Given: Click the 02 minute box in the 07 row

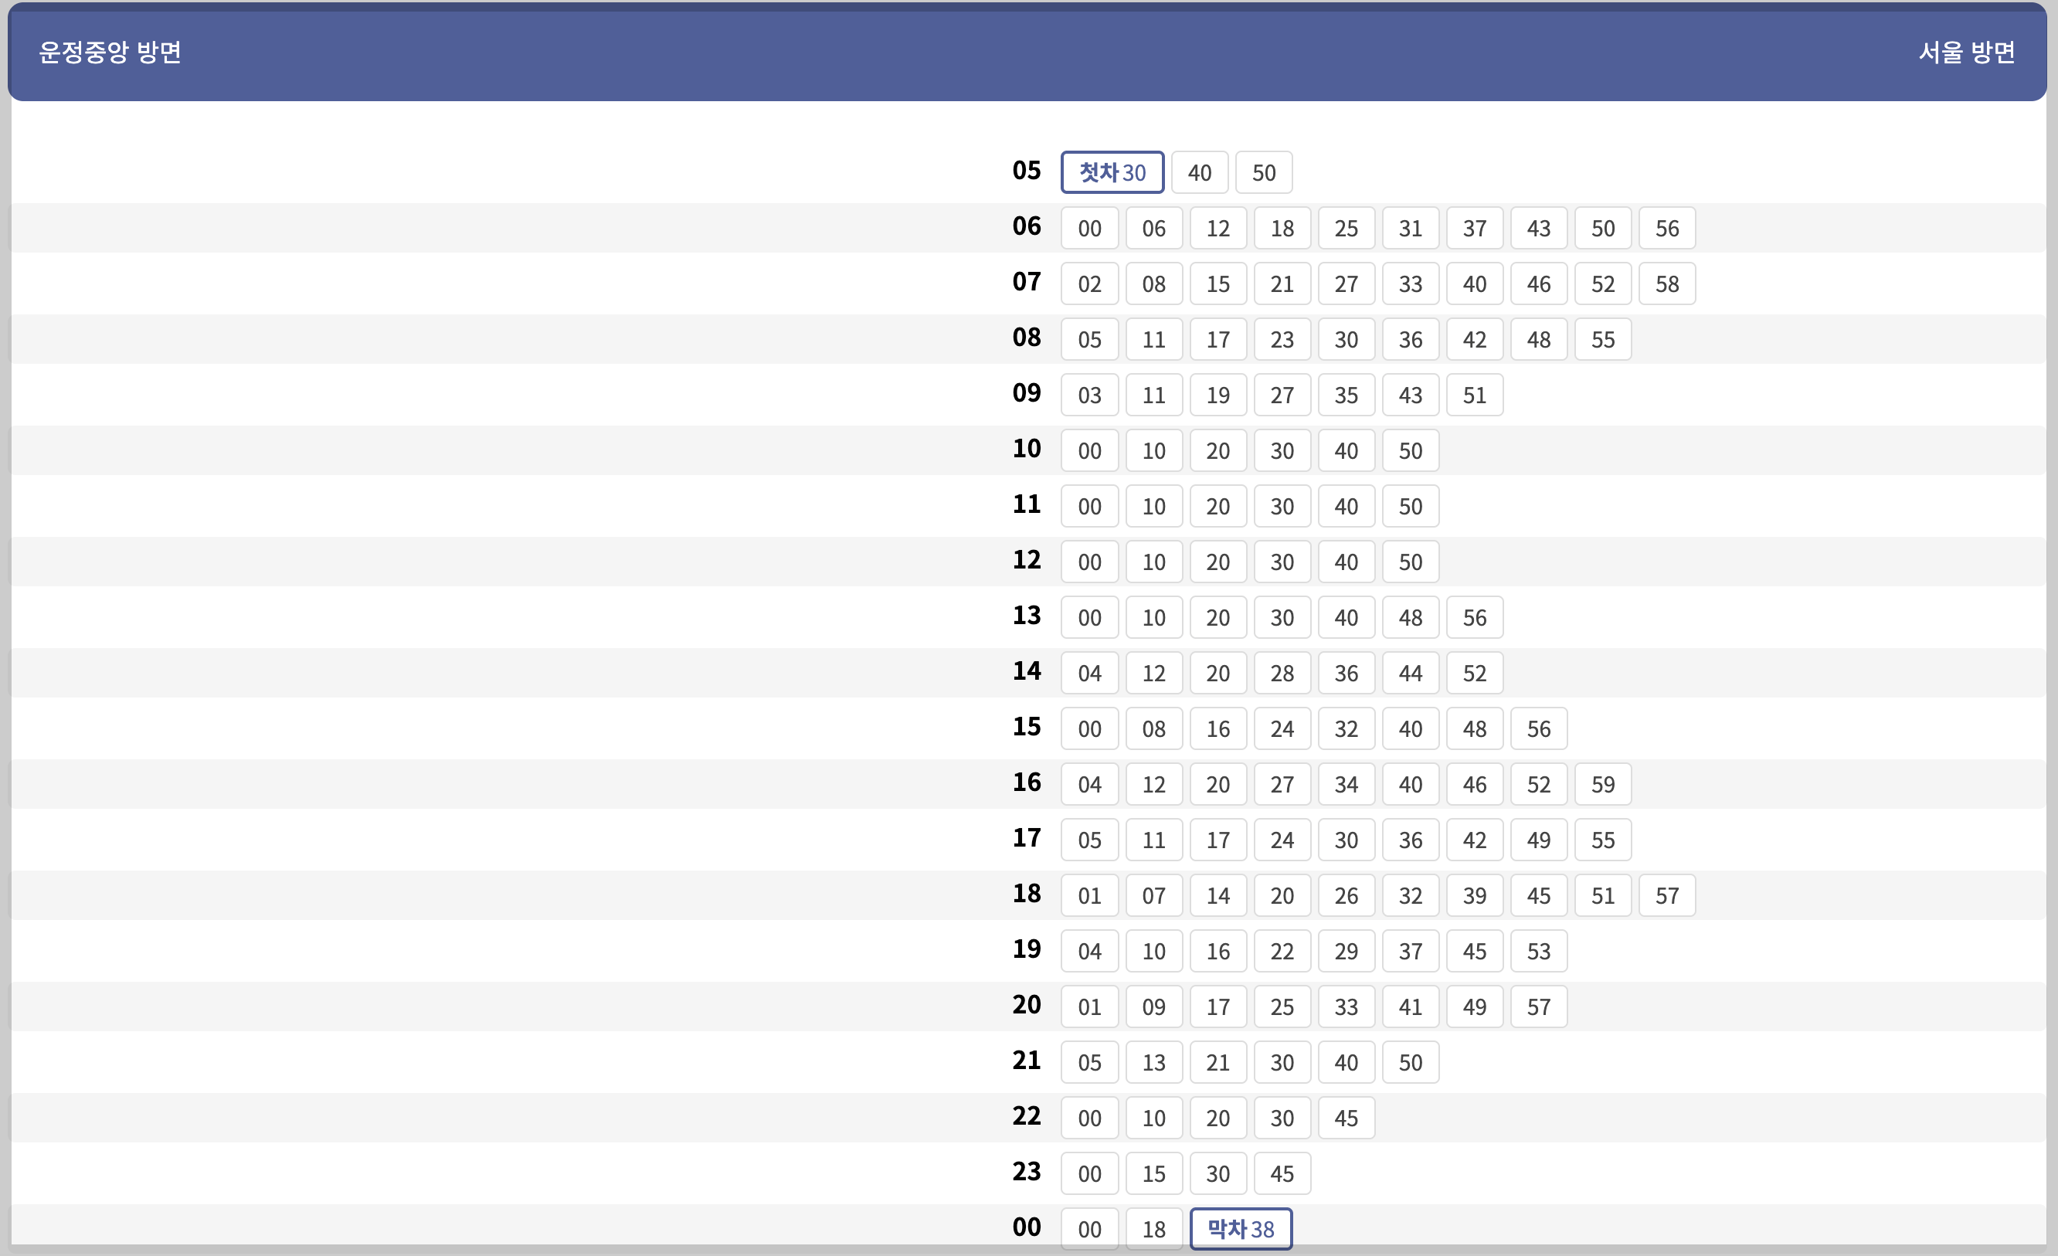Looking at the screenshot, I should [1090, 284].
